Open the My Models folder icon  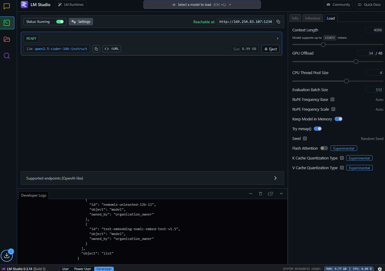[7, 39]
